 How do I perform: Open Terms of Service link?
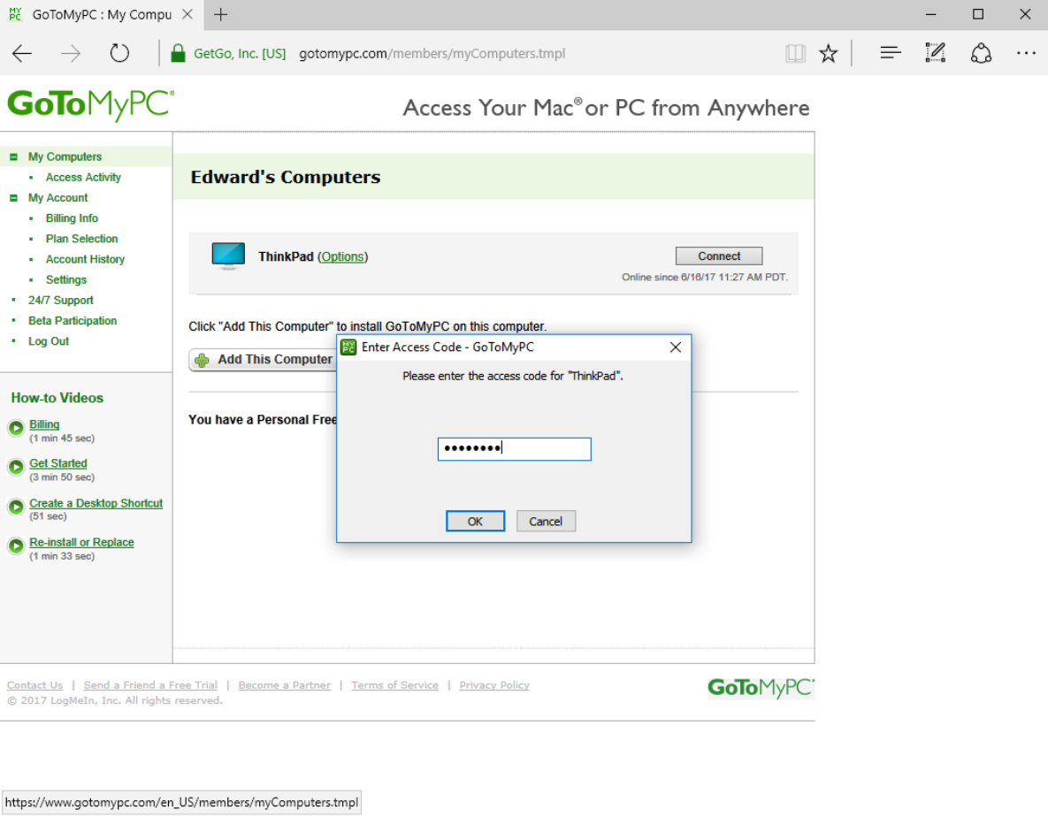(x=395, y=685)
